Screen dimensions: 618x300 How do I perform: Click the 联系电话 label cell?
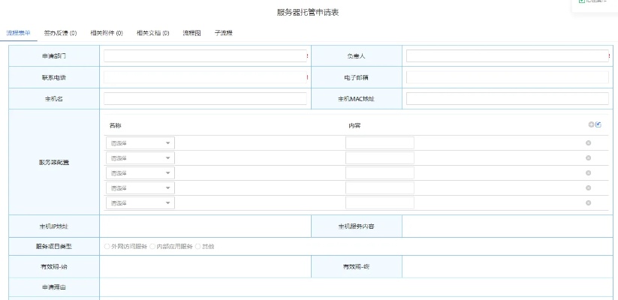[54, 77]
